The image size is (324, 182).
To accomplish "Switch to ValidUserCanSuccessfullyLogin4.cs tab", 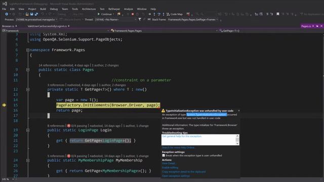I will (47, 26).
